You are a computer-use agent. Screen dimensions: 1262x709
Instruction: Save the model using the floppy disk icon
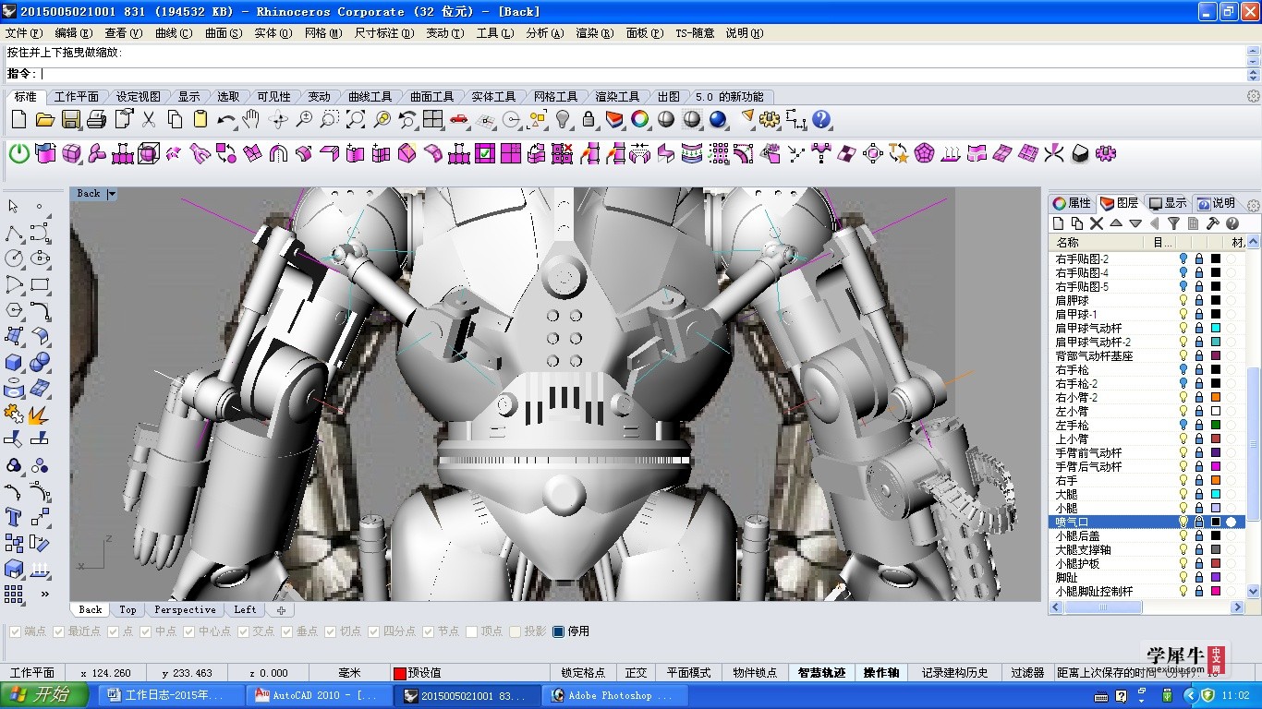pyautogui.click(x=70, y=119)
